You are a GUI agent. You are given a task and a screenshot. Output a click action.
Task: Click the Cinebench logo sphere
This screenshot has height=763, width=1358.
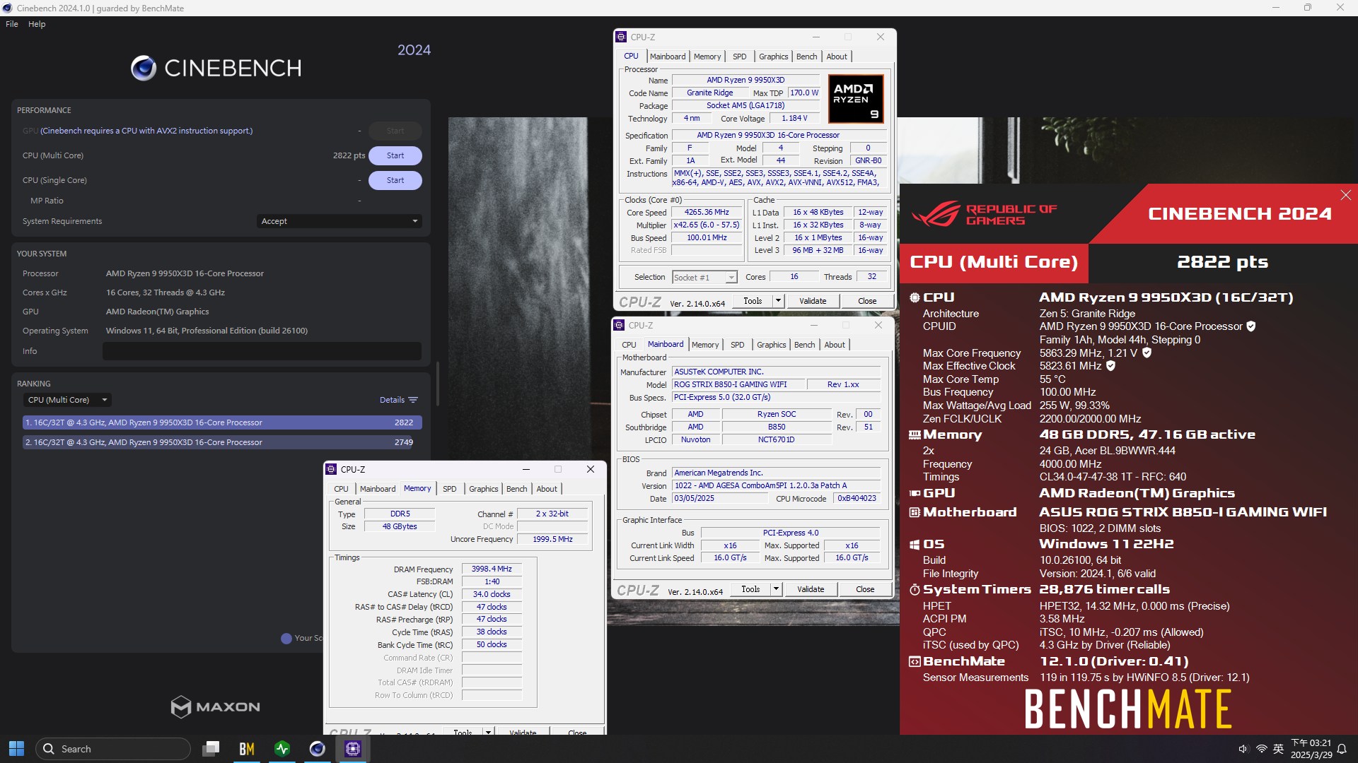click(x=144, y=68)
